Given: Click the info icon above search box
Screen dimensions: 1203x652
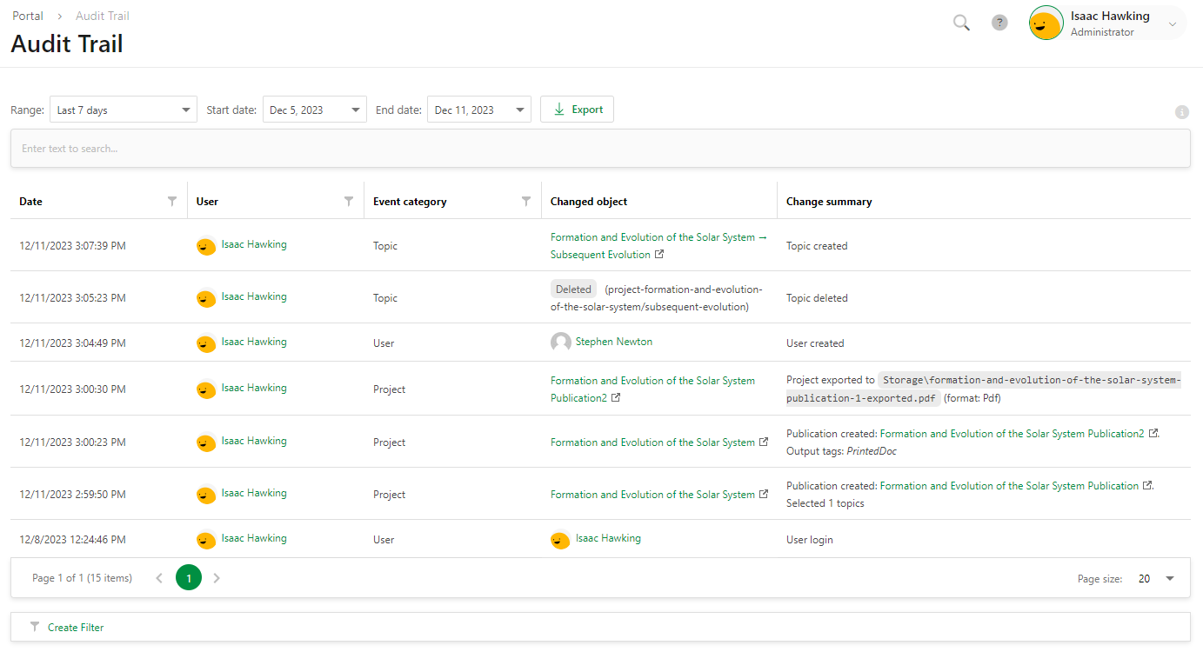Looking at the screenshot, I should [1181, 112].
